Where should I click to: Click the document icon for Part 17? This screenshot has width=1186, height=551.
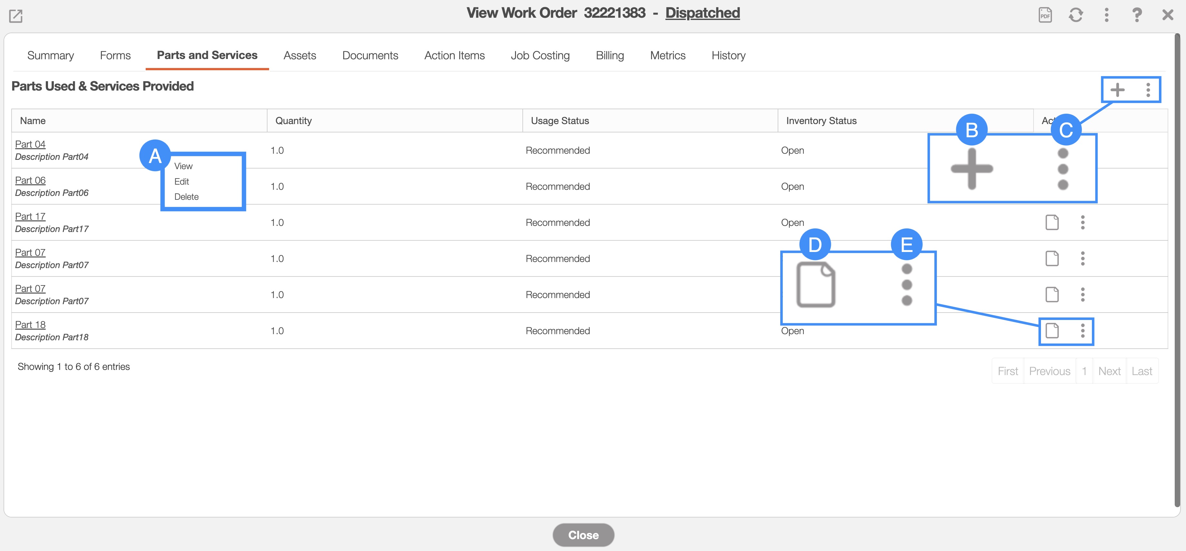pyautogui.click(x=1052, y=222)
